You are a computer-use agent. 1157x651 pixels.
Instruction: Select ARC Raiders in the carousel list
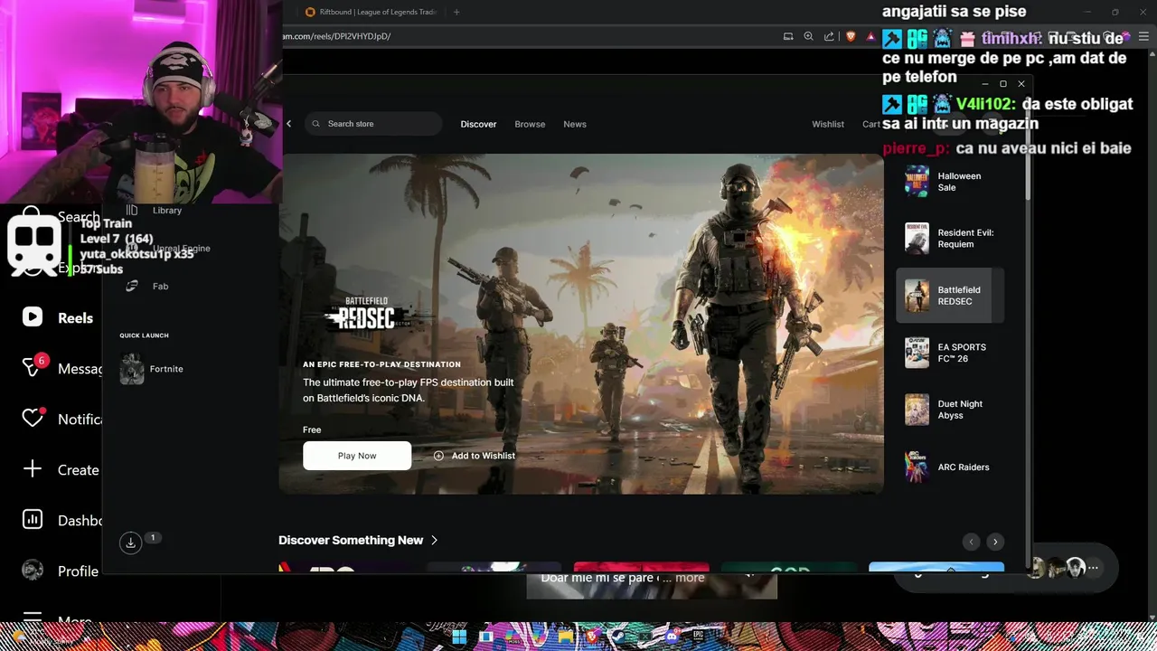point(950,467)
